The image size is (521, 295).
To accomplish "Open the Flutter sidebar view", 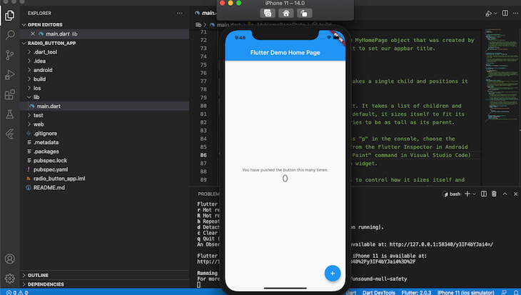I will point(10,134).
